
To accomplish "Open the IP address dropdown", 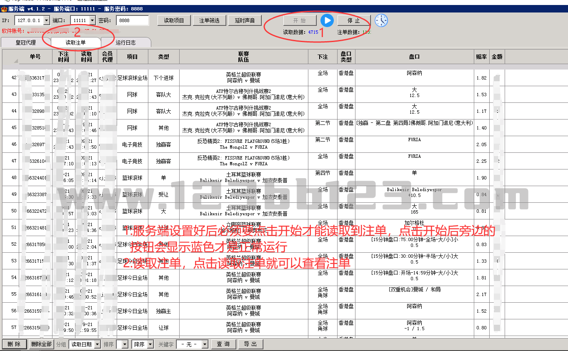I will pyautogui.click(x=46, y=20).
